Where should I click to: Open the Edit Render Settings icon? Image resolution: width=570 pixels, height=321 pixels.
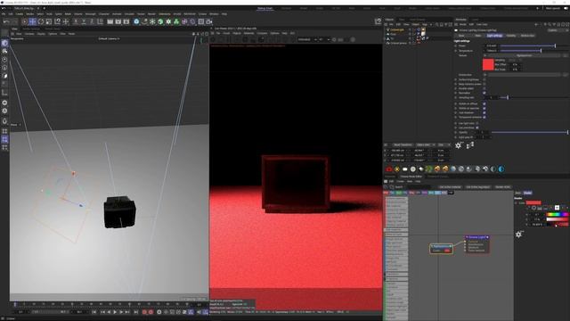[126, 21]
